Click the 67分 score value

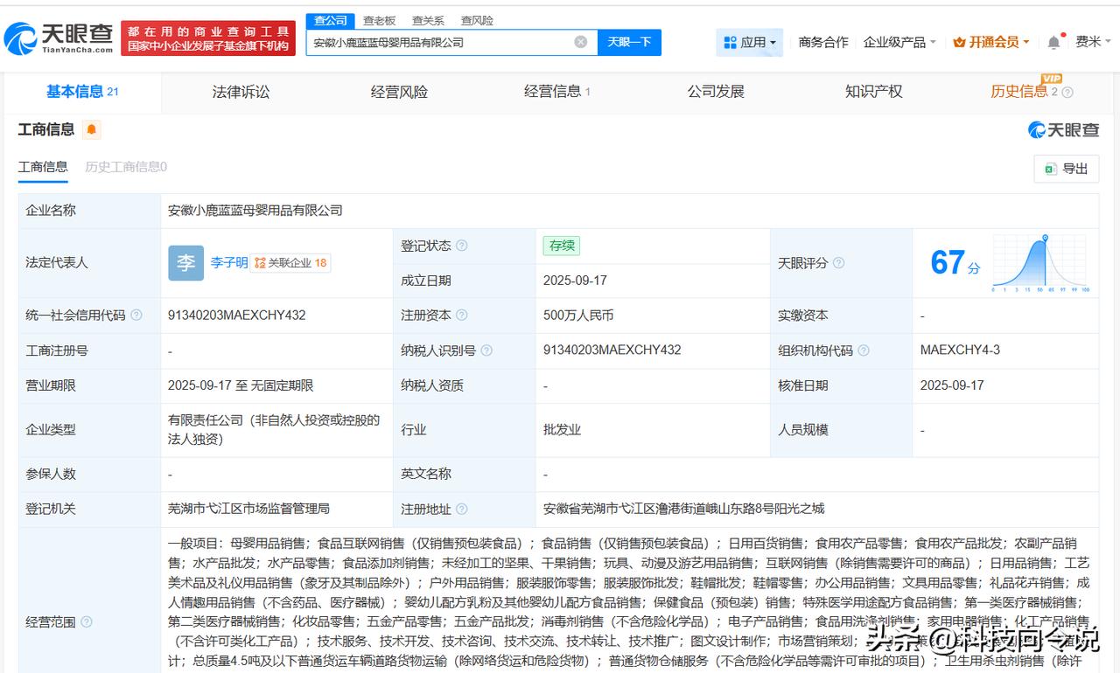pos(955,263)
